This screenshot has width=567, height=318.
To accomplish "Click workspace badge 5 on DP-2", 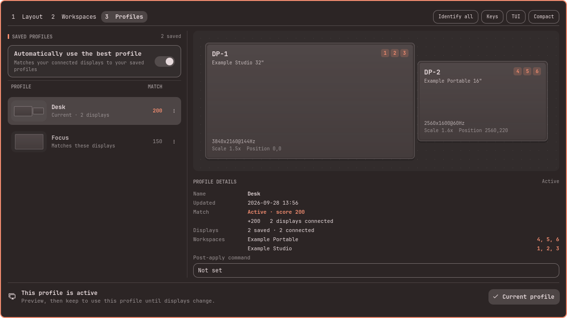I will pyautogui.click(x=527, y=72).
